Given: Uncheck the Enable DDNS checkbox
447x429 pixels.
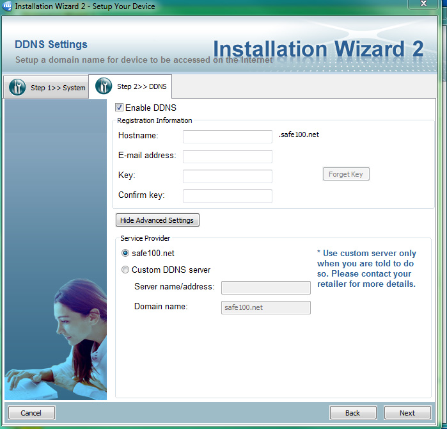Looking at the screenshot, I should click(120, 108).
